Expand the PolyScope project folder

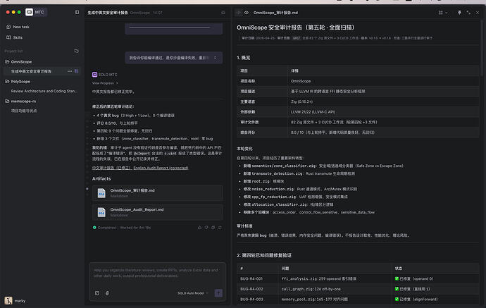coord(18,82)
